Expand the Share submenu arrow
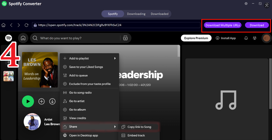Viewport: 272px width, 140px height. coord(115,127)
